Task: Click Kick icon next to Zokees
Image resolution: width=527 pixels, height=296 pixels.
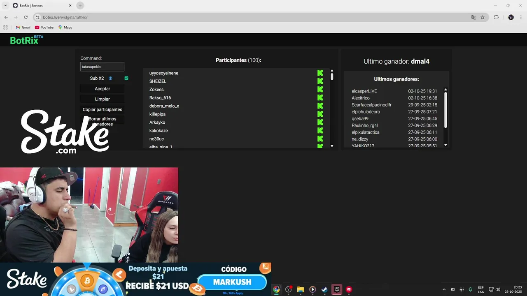Action: (x=320, y=89)
